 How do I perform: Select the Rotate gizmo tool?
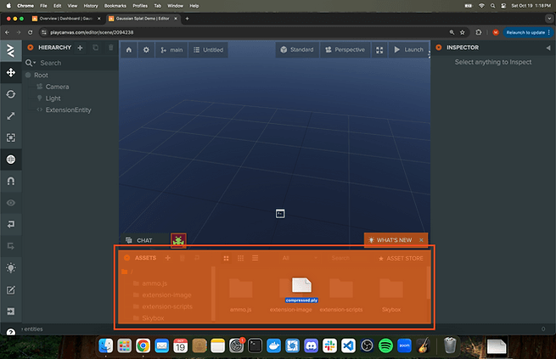pos(11,94)
